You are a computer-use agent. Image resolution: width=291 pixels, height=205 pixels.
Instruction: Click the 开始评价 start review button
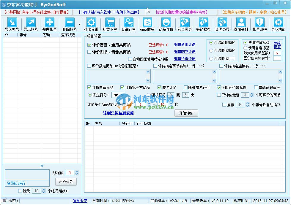186,113
